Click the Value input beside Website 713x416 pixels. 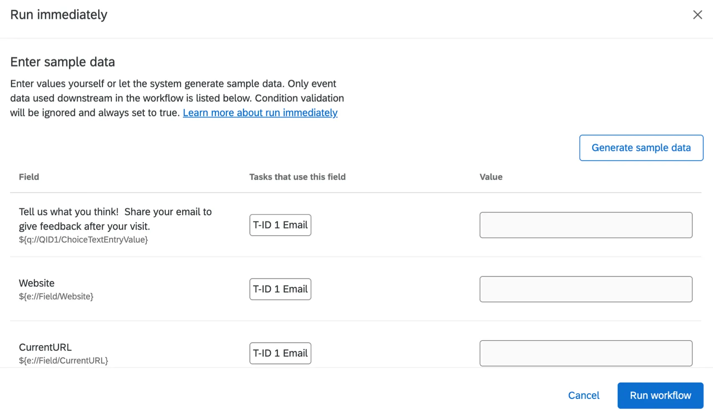(x=585, y=289)
